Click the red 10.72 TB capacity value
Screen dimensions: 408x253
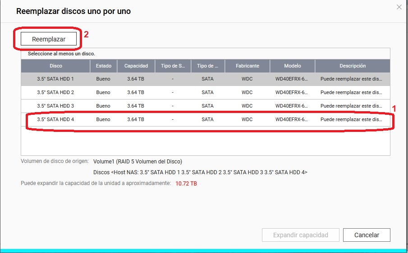[186, 184]
